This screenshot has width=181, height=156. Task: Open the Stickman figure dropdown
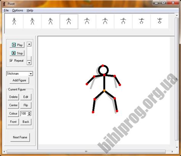pyautogui.click(x=31, y=74)
